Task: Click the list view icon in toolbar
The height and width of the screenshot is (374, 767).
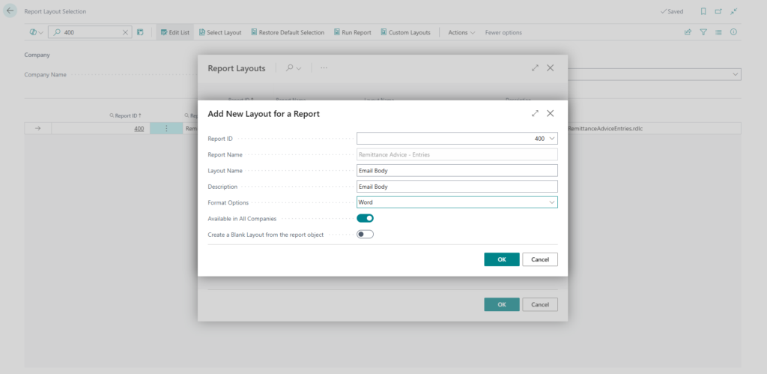Action: [718, 32]
